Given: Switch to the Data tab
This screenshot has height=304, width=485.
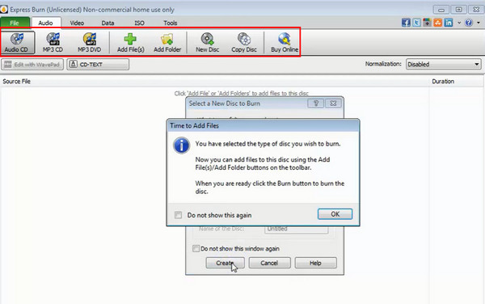Looking at the screenshot, I should point(108,23).
